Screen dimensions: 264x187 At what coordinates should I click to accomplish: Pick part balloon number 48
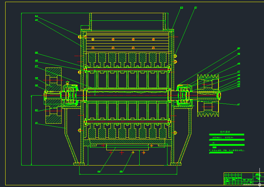tap(239, 64)
